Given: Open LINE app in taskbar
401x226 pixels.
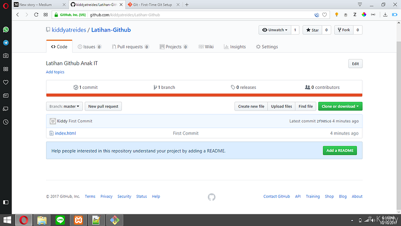Looking at the screenshot, I should pos(60,220).
